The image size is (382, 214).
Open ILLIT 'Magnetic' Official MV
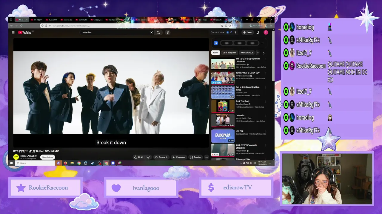click(223, 150)
